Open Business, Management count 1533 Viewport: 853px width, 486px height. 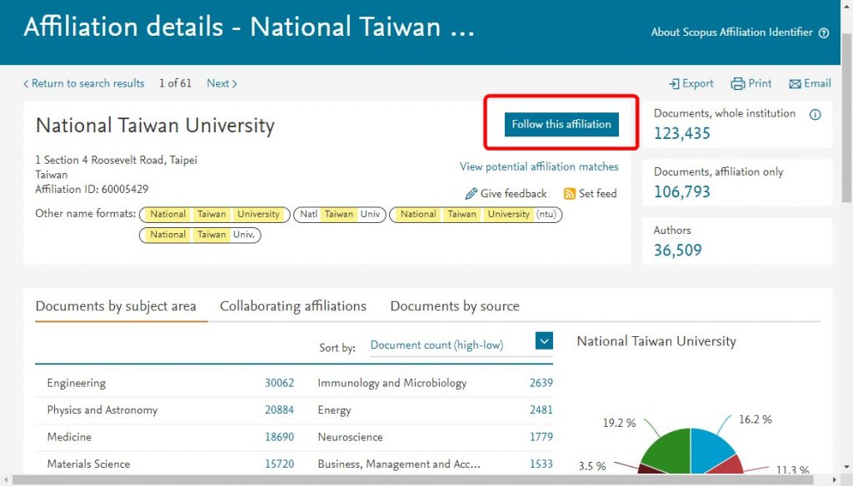point(541,464)
